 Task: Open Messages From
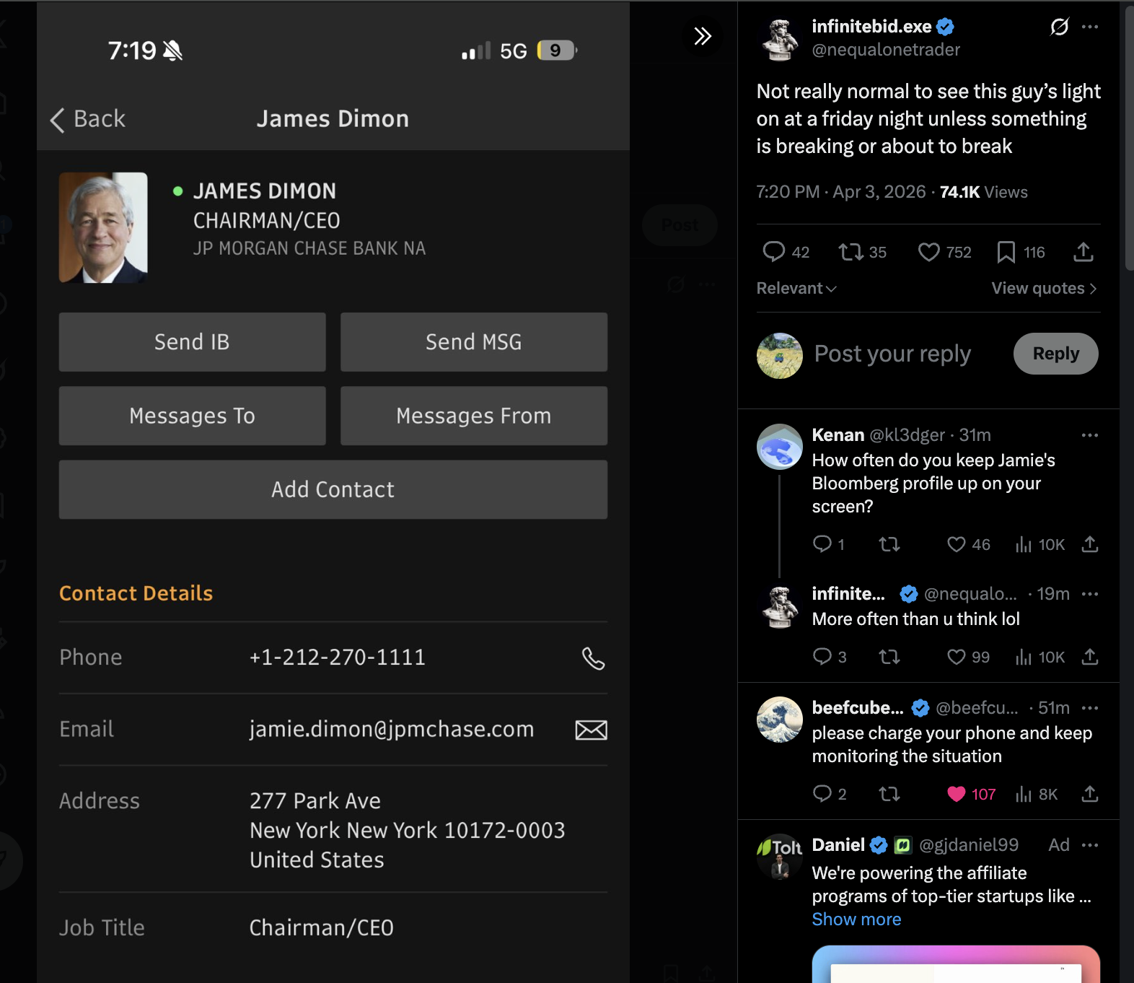[474, 416]
